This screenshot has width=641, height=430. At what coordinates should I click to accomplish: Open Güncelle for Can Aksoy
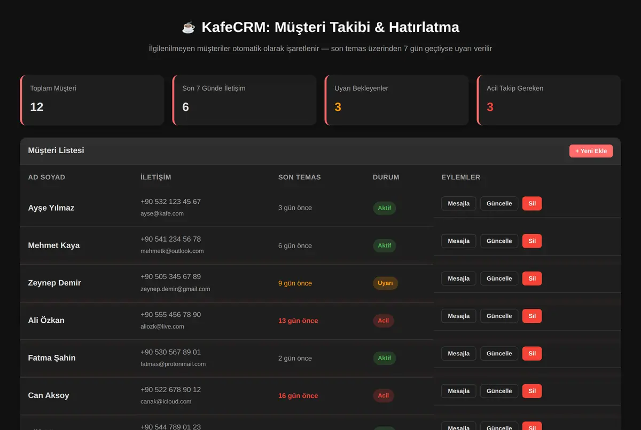499,391
